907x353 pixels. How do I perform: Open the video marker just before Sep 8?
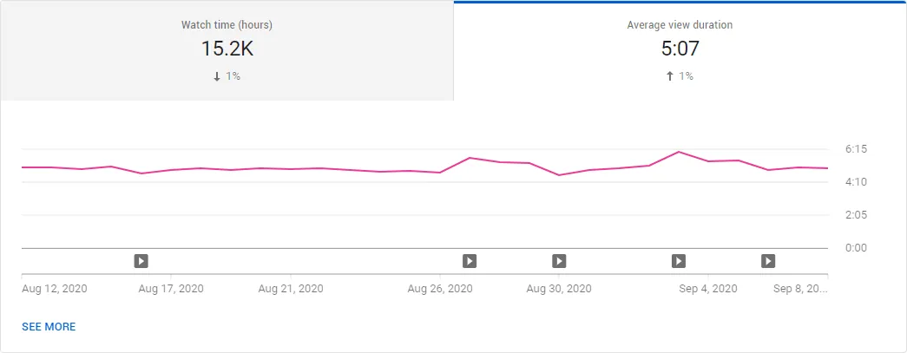tap(768, 261)
